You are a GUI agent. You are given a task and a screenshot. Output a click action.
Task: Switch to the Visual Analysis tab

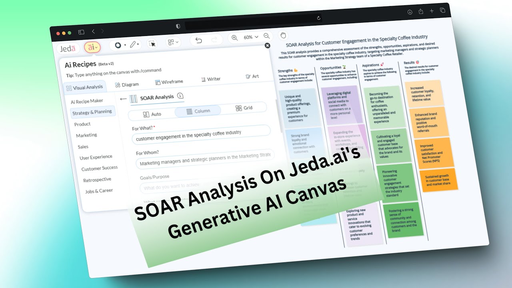click(84, 87)
